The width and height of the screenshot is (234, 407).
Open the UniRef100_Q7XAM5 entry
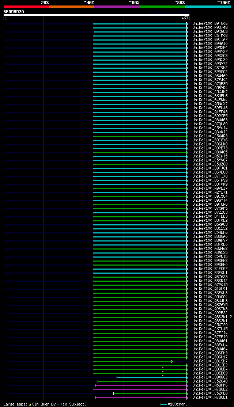coord(210,208)
